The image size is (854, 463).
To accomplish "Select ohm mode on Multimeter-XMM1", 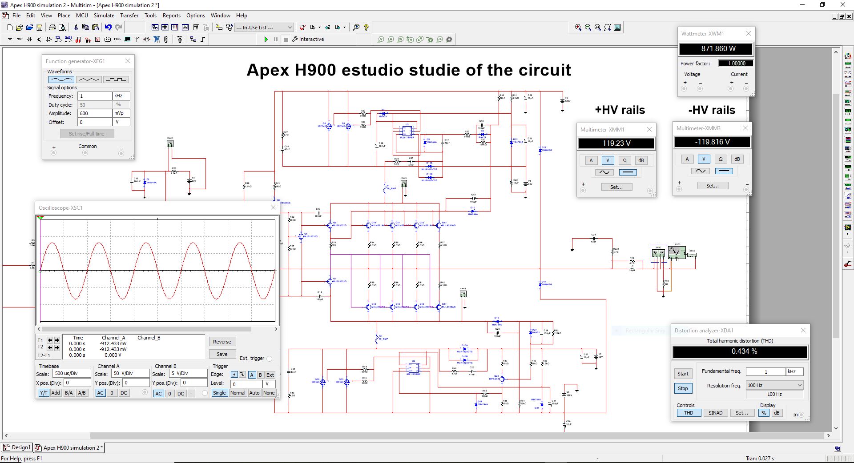I will pyautogui.click(x=624, y=160).
